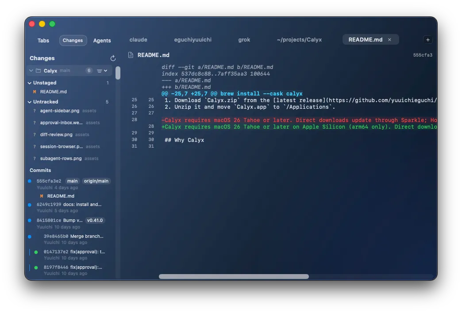Click the 555cfa3 commit hash label

[x=423, y=55]
